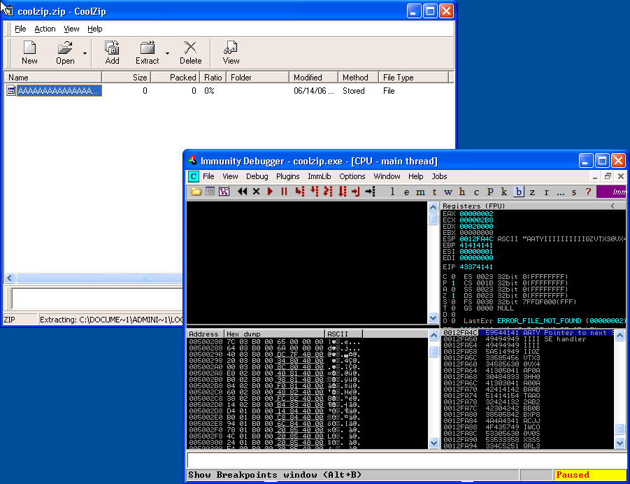Show Threads window with the 't' button
630x484 pixels.
[434, 192]
